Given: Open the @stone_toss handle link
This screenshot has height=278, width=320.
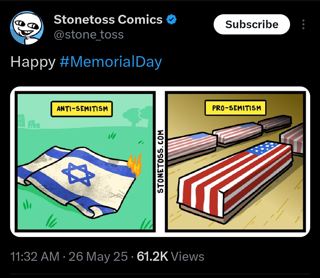Looking at the screenshot, I should click(x=89, y=34).
